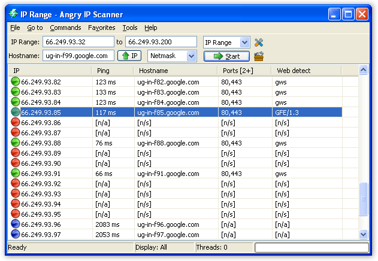
Task: Open the preferences wrench icon
Action: click(x=259, y=42)
